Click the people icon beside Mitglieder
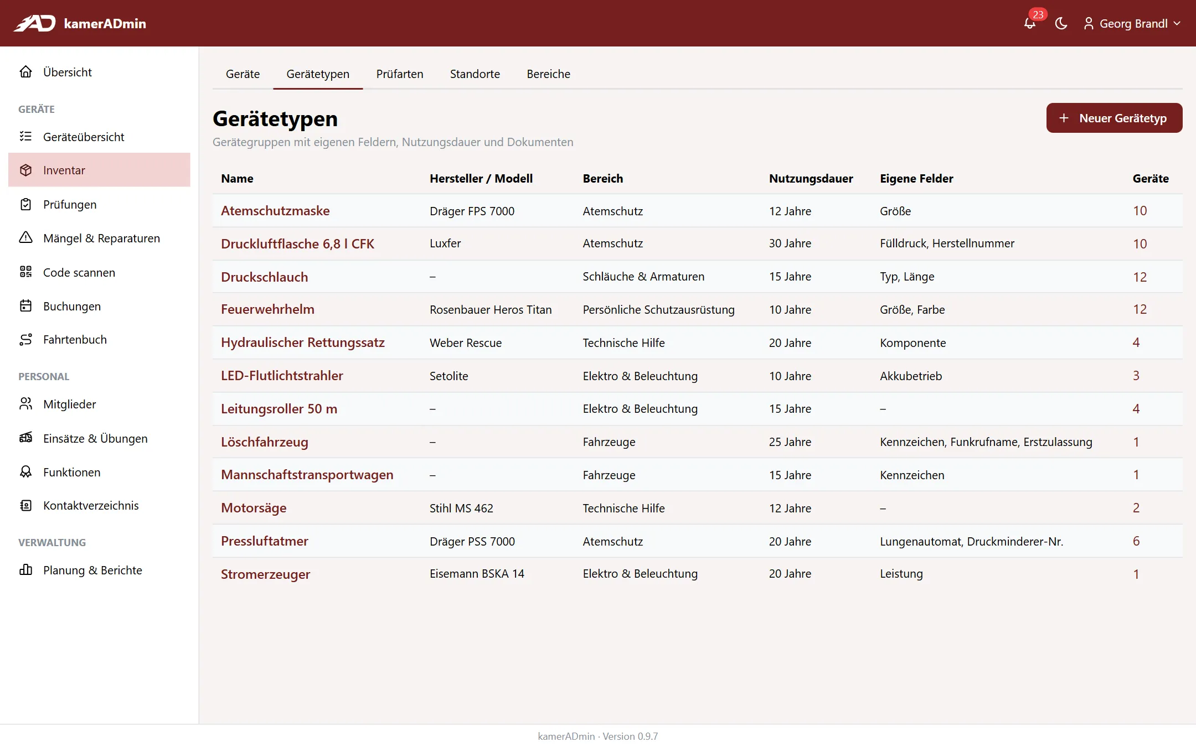 [25, 404]
